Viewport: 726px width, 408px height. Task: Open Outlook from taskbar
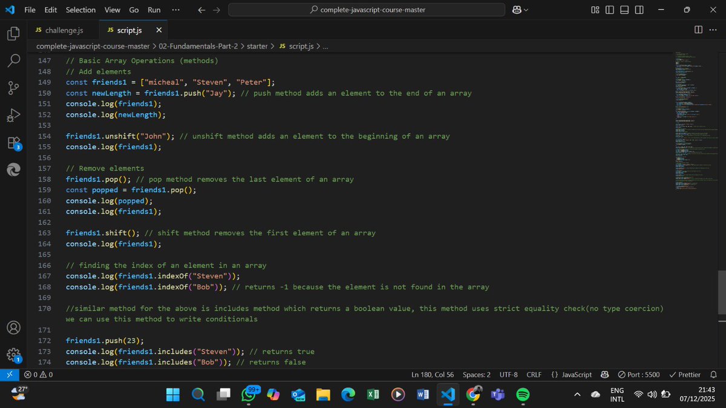[x=298, y=394]
